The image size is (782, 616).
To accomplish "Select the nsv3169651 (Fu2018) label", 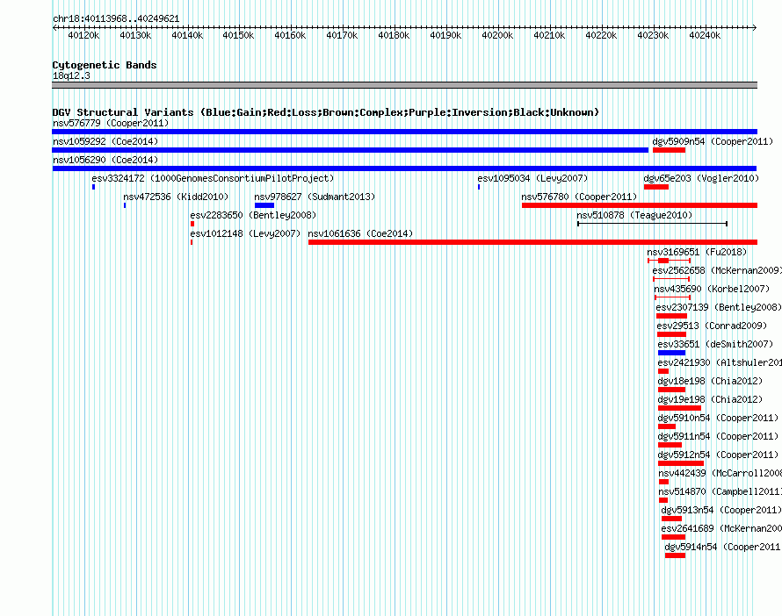I will tap(697, 252).
